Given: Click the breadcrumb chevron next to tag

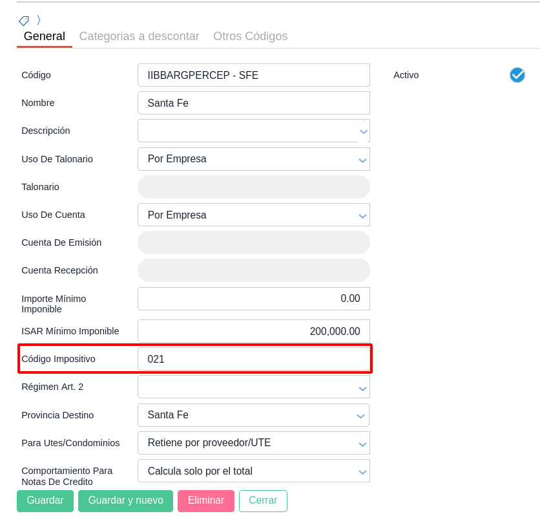Looking at the screenshot, I should (39, 20).
